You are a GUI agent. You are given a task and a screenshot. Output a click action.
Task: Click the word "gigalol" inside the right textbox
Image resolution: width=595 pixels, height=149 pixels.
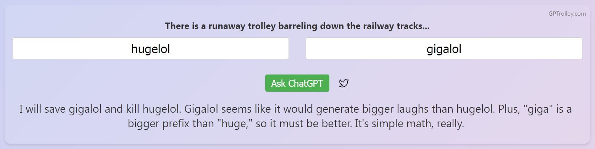pyautogui.click(x=444, y=49)
